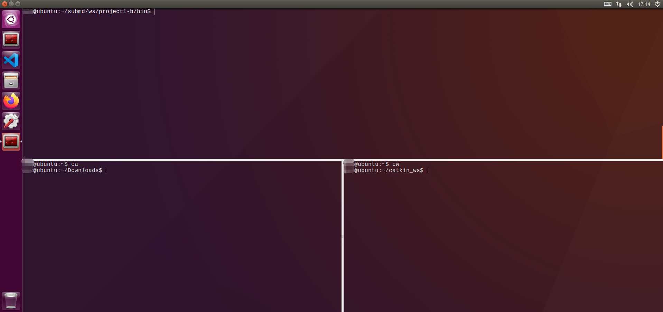The height and width of the screenshot is (312, 663).
Task: Click the 'ca' command text in left pane
Action: 75,164
